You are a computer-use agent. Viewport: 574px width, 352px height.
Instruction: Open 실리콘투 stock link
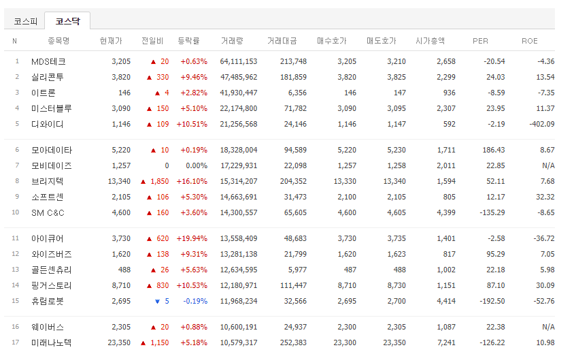click(x=48, y=78)
